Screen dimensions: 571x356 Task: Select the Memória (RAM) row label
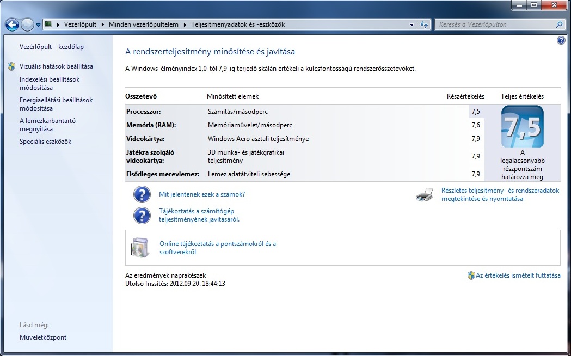tap(151, 125)
